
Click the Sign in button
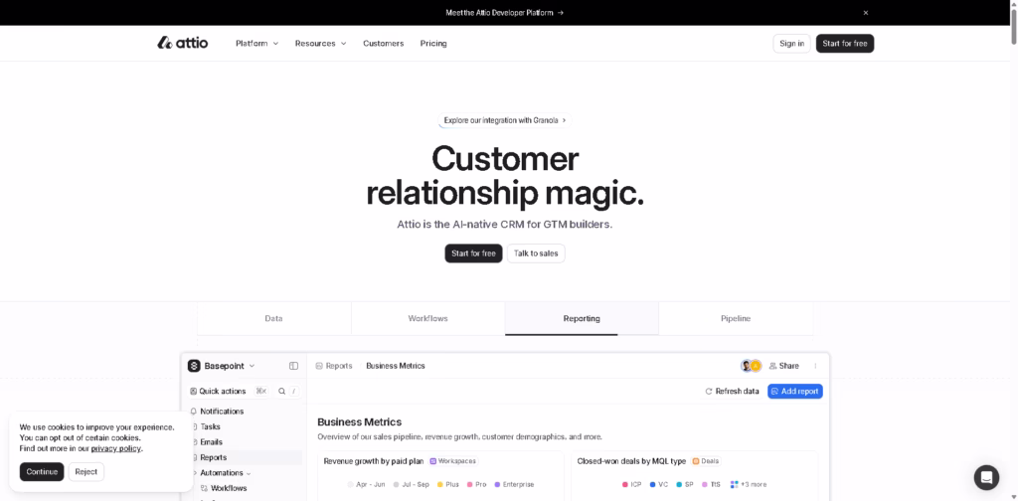(791, 44)
